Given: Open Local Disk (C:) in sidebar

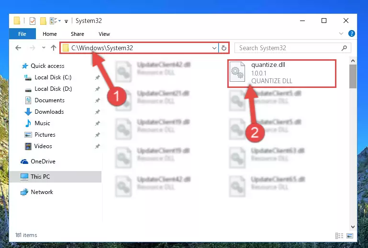Looking at the screenshot, I should (48, 77).
